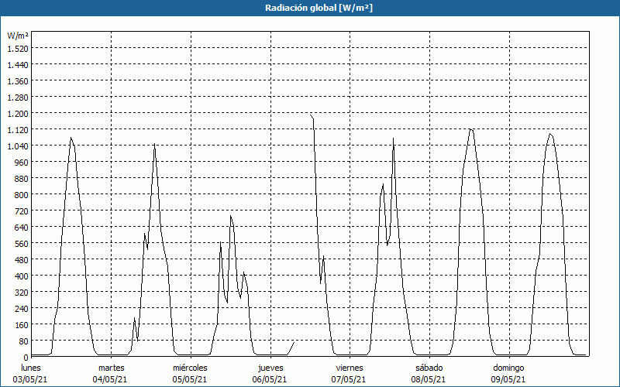Select the 09/05/21 date label
This screenshot has width=620, height=387.
click(x=508, y=379)
